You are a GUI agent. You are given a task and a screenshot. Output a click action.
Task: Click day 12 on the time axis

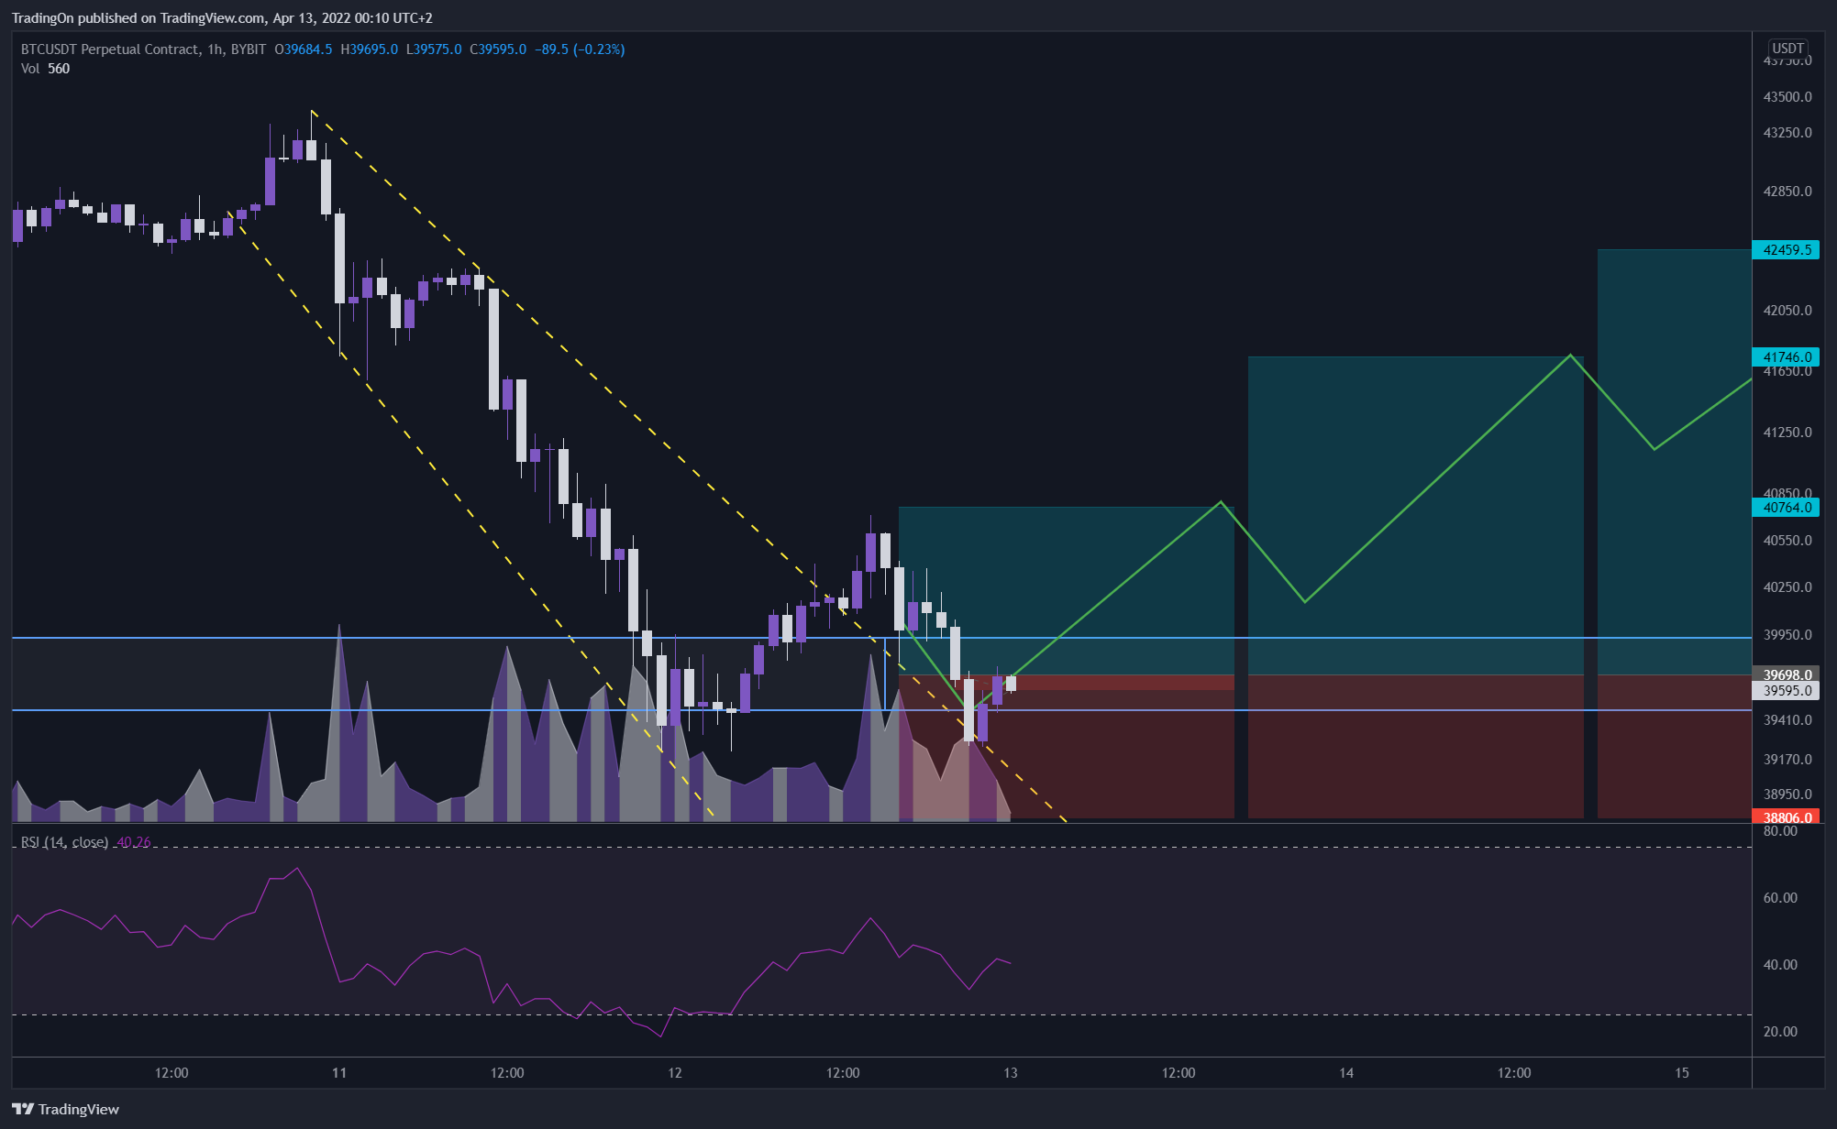coord(675,1073)
